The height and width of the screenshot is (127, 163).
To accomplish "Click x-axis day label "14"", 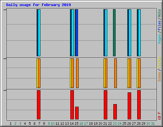I will pos(72,124).
